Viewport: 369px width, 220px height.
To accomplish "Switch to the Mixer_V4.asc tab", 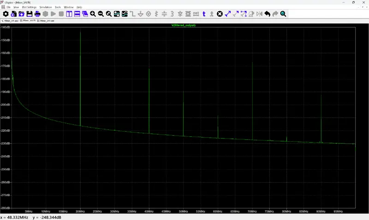I will pos(10,21).
